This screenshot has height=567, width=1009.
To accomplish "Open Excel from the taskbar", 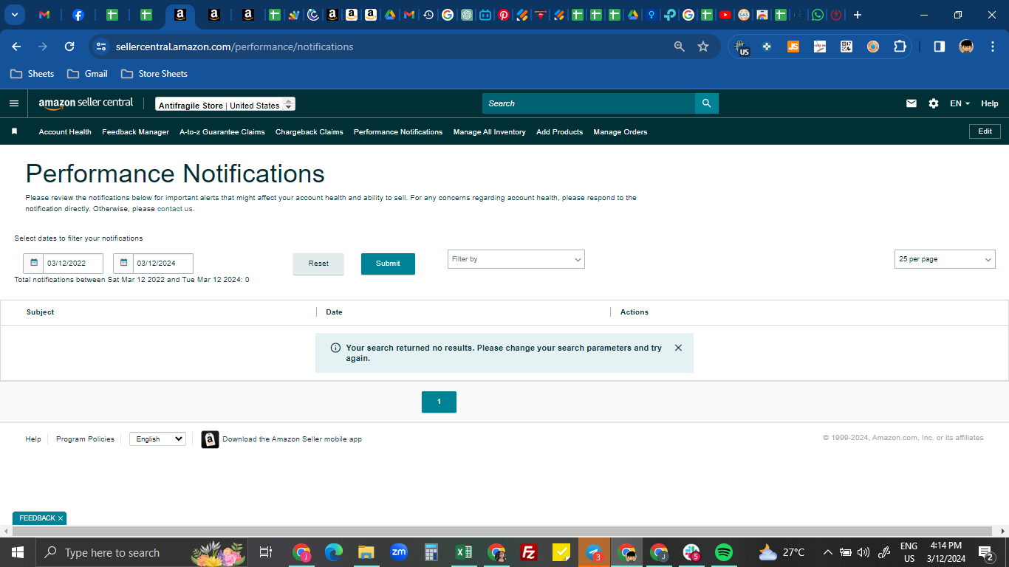I will pos(463,552).
